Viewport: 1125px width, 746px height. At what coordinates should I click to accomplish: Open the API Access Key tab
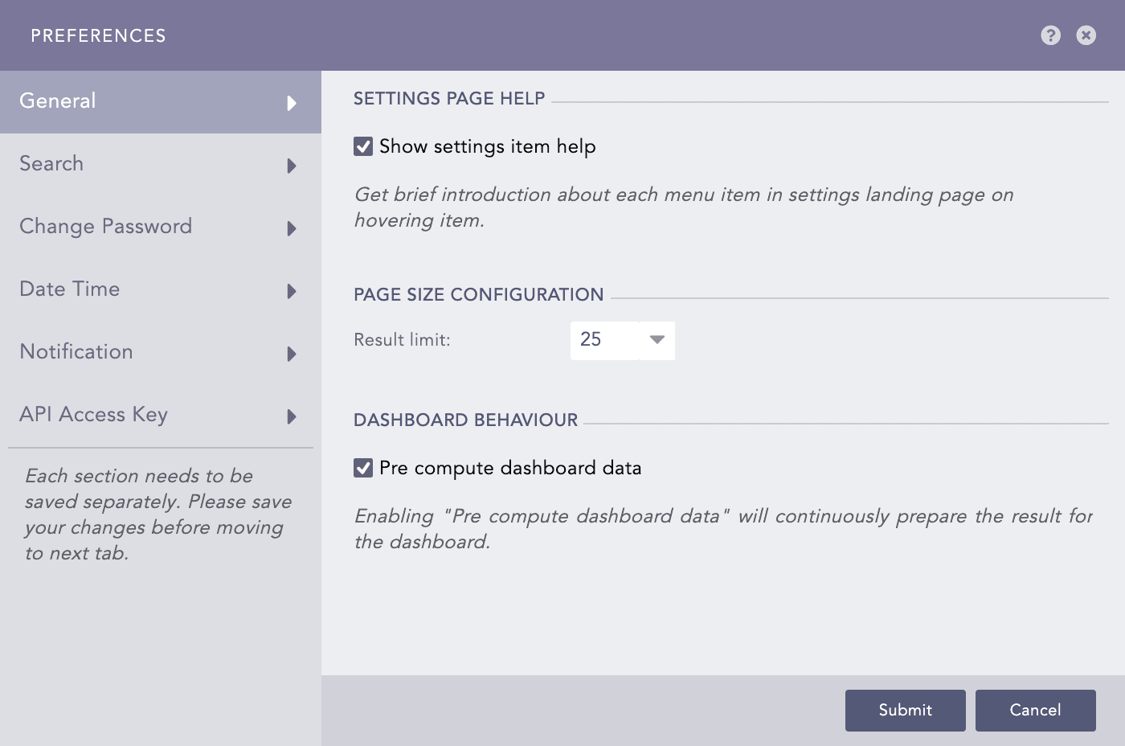pyautogui.click(x=93, y=415)
